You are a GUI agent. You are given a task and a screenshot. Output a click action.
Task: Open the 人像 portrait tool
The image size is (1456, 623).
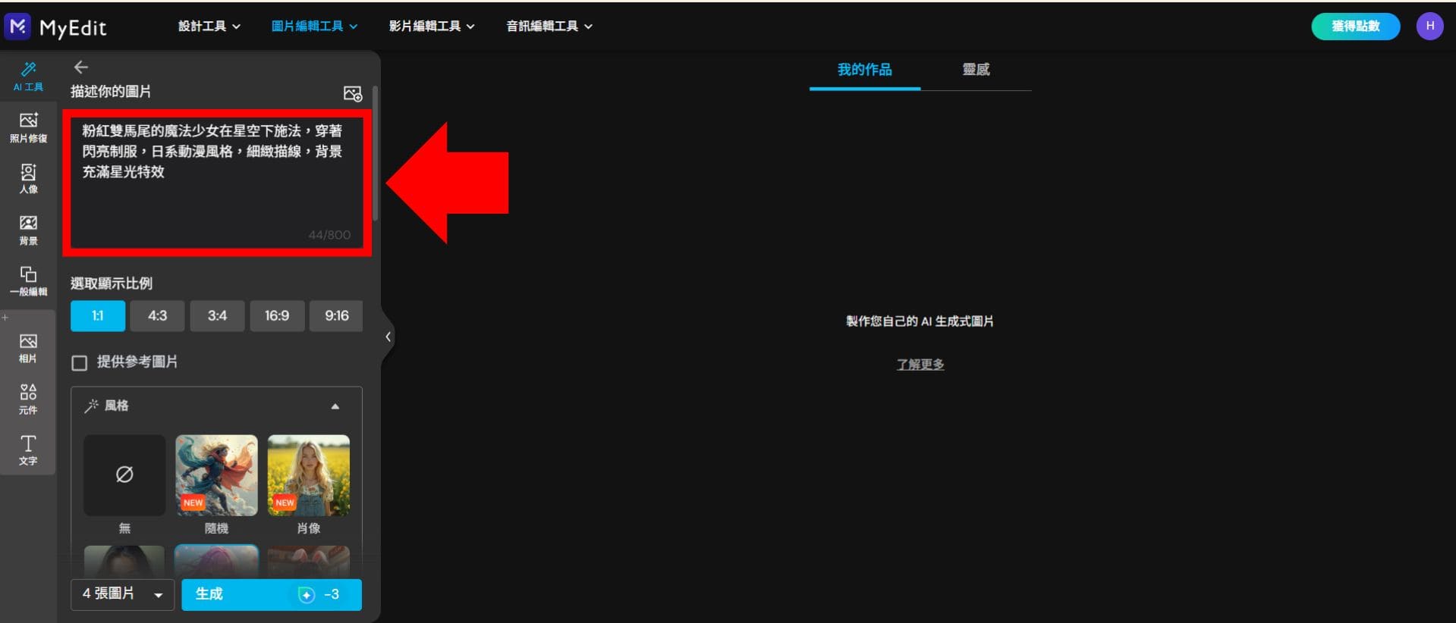click(x=28, y=179)
